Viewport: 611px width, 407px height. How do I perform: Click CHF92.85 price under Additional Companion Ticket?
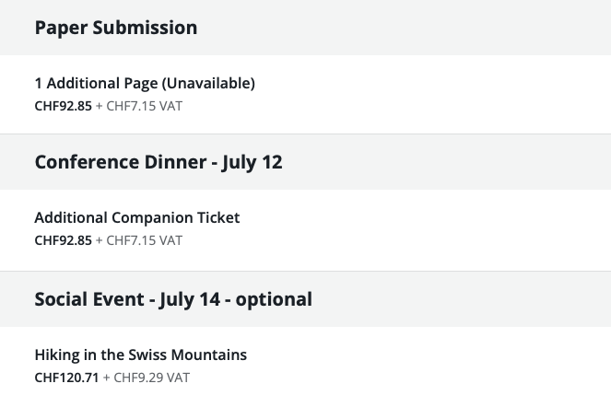click(x=63, y=240)
